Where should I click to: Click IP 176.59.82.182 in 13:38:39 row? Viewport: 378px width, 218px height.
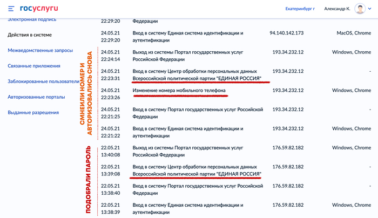288,205
